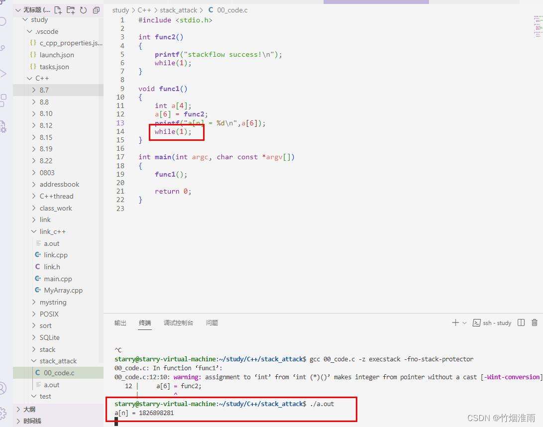Open the Accounts icon in activity bar
The image size is (543, 427).
point(3,388)
